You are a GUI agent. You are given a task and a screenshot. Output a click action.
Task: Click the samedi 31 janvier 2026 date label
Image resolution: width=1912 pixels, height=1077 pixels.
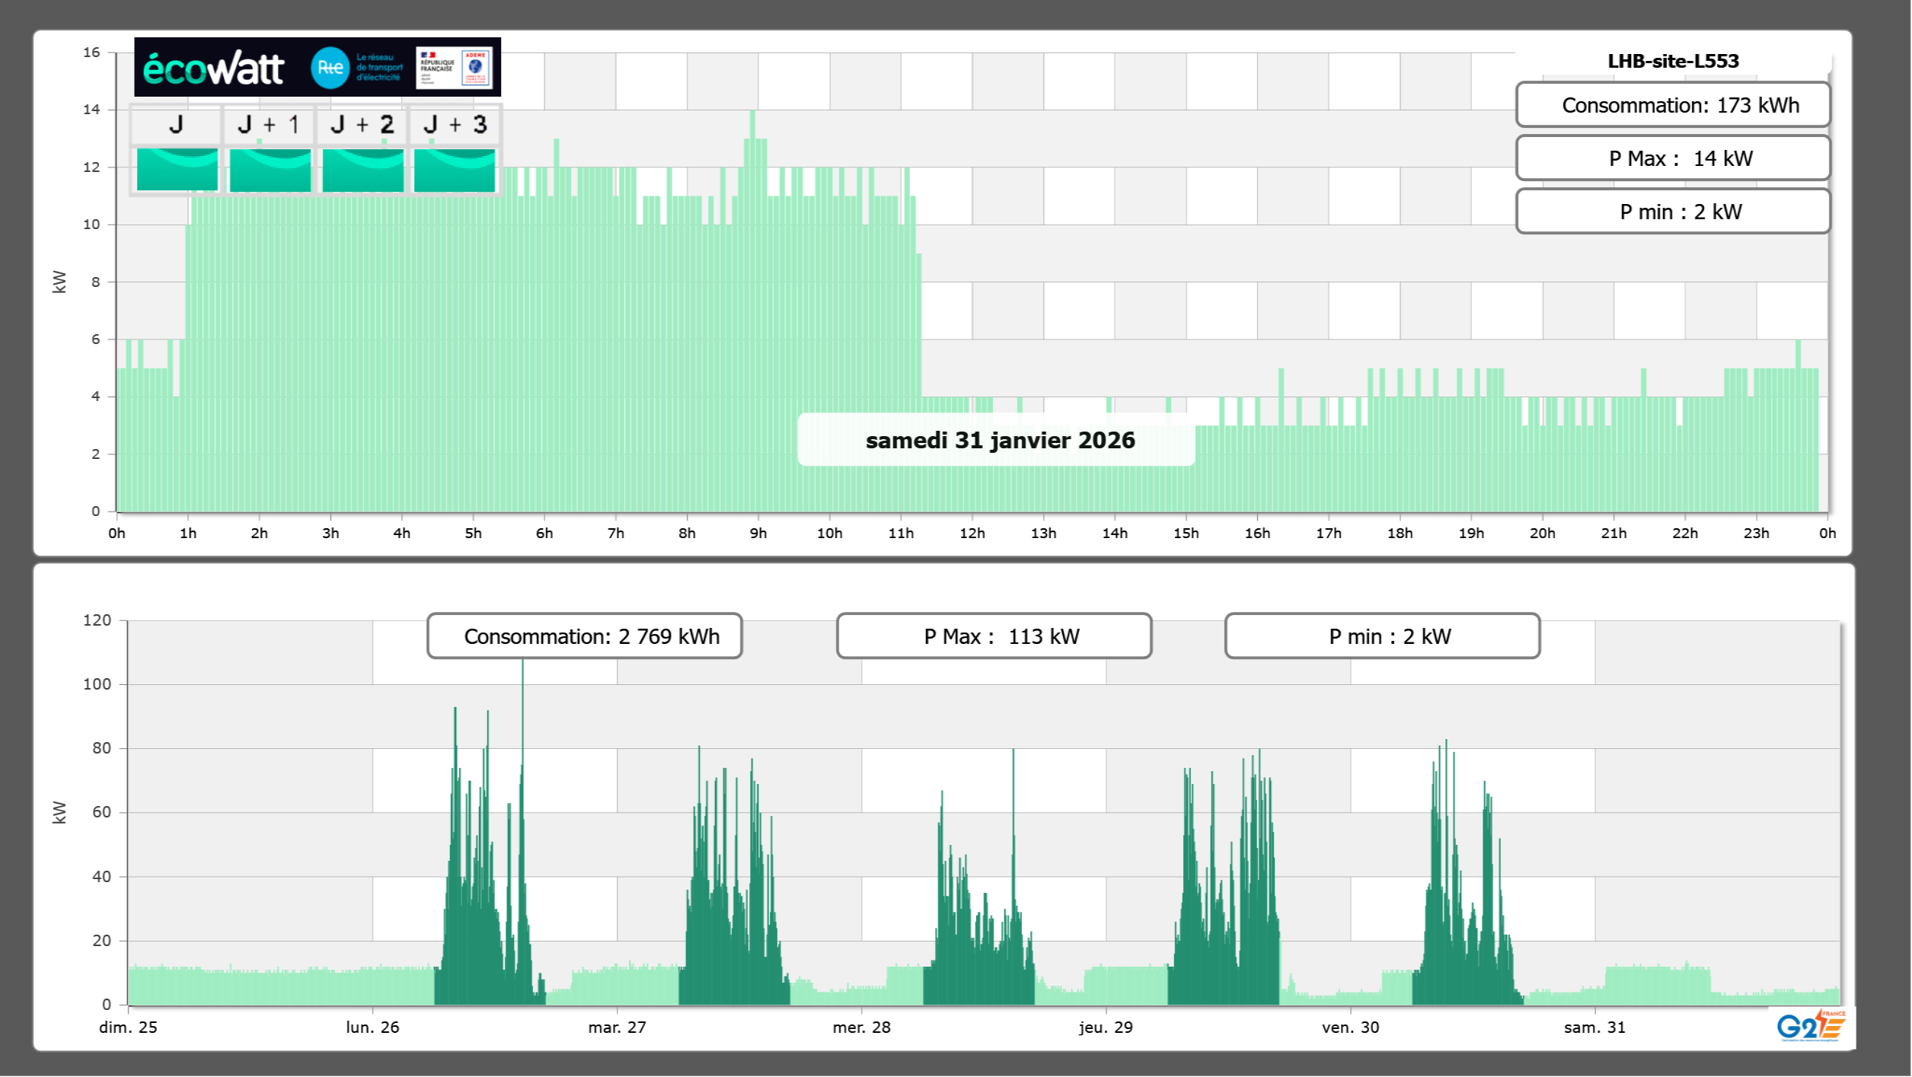tap(999, 440)
